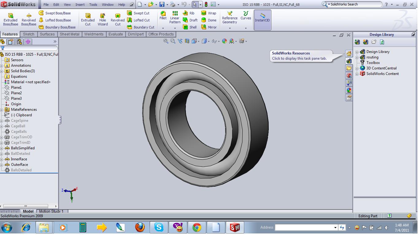Start the Linear Pattern tool
Viewport: 419px width, 235px height.
pyautogui.click(x=175, y=17)
